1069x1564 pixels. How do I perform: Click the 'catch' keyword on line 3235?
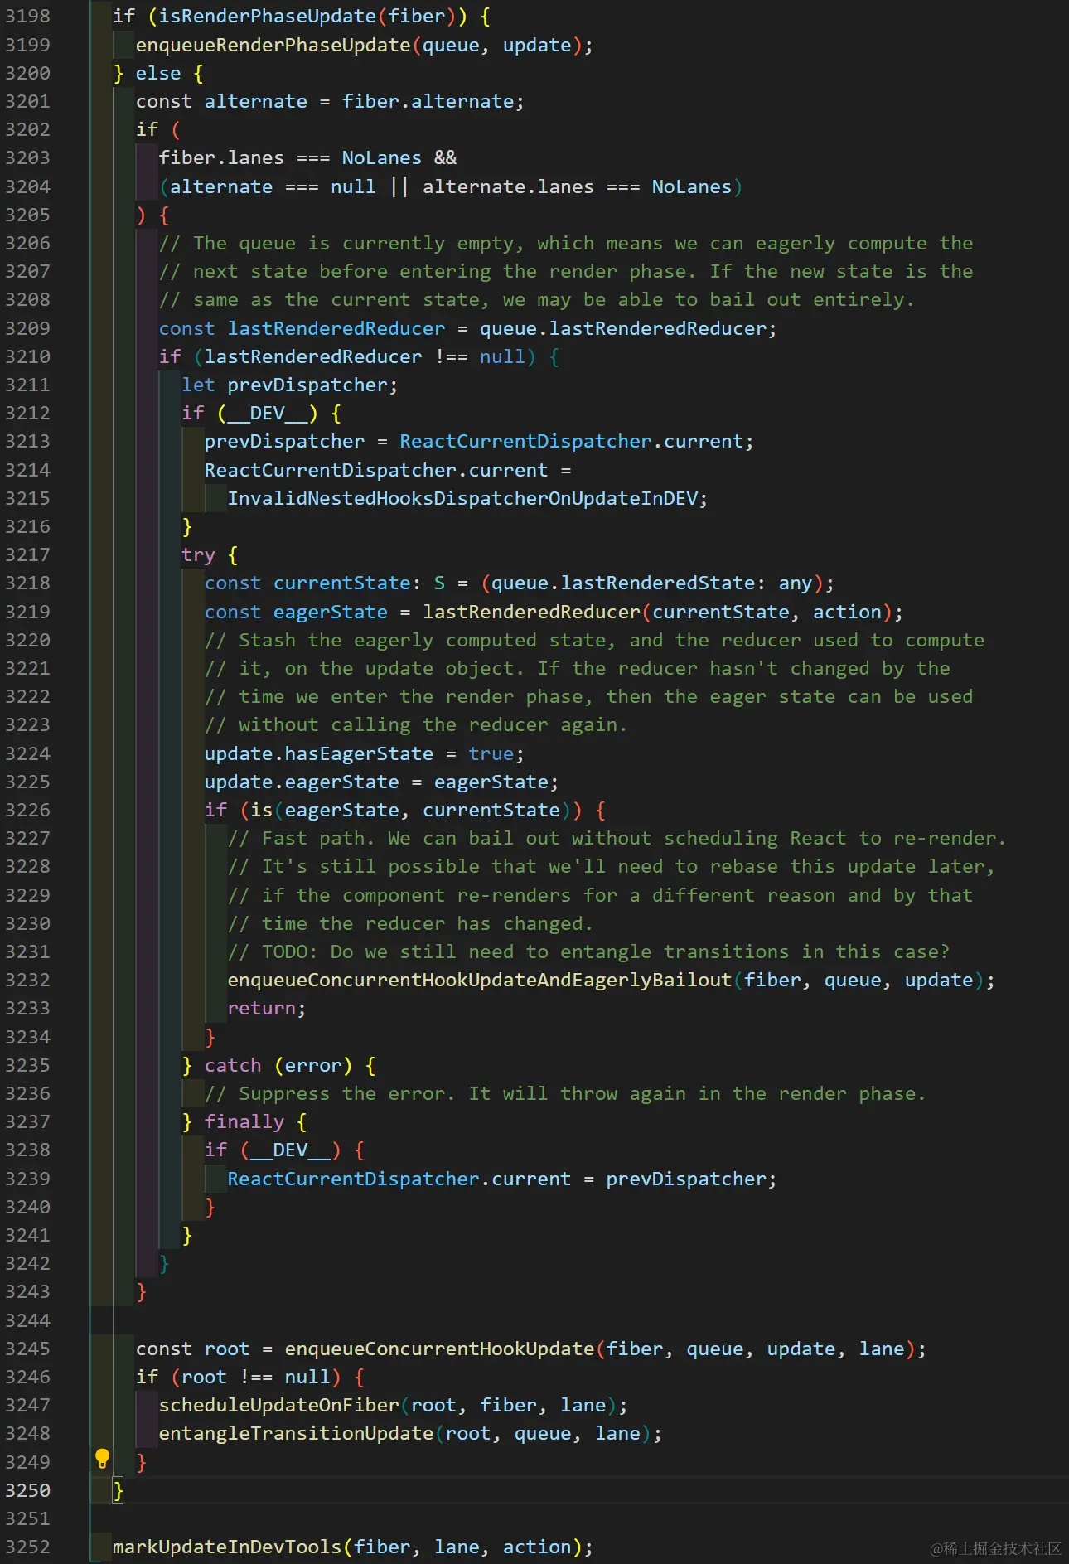tap(233, 1065)
